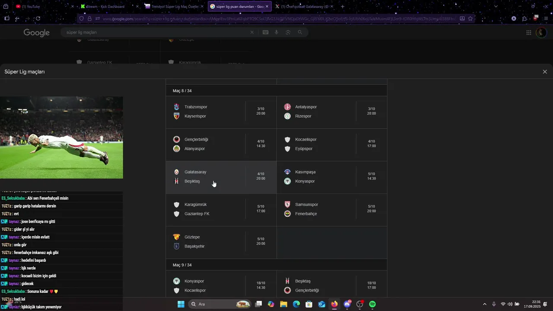The width and height of the screenshot is (553, 311).
Task: Click the Antalyaspor team logo
Action: pyautogui.click(x=287, y=107)
